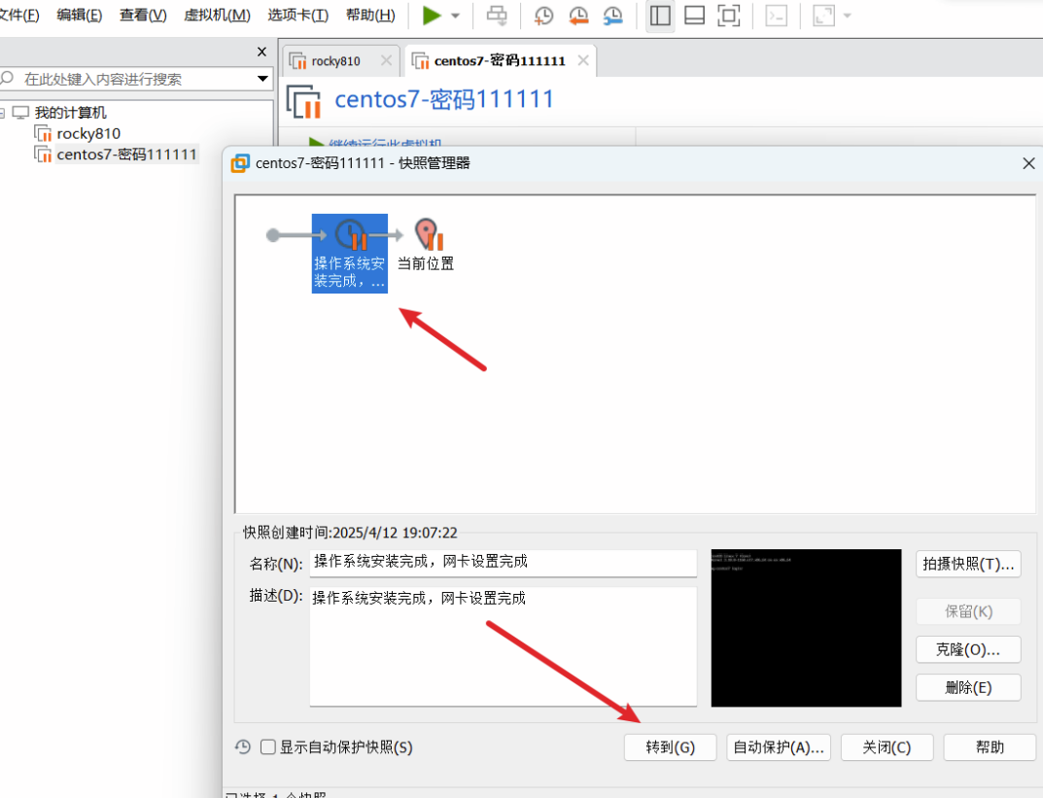1043x798 pixels.
Task: Enable the 显示自动保护快照(S) checkbox
Action: (x=268, y=746)
